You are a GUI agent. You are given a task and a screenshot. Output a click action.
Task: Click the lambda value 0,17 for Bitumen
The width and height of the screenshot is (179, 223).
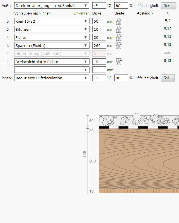[x=168, y=28]
